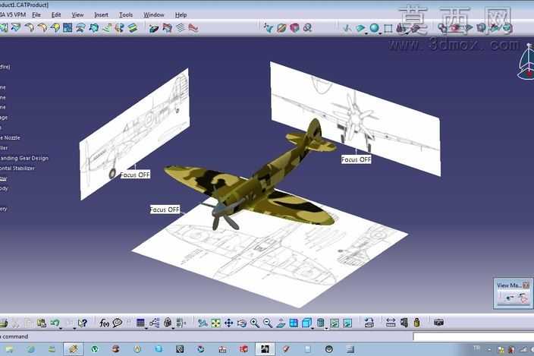
Task: Open dropdown arrow beside Design Table icon
Action: tap(146, 328)
